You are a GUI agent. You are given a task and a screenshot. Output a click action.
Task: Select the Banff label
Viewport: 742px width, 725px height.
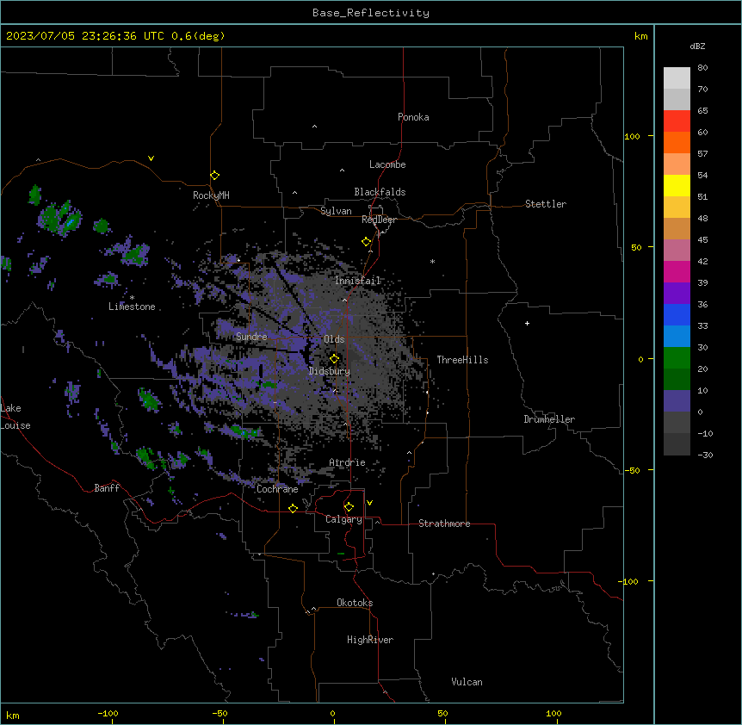[107, 488]
